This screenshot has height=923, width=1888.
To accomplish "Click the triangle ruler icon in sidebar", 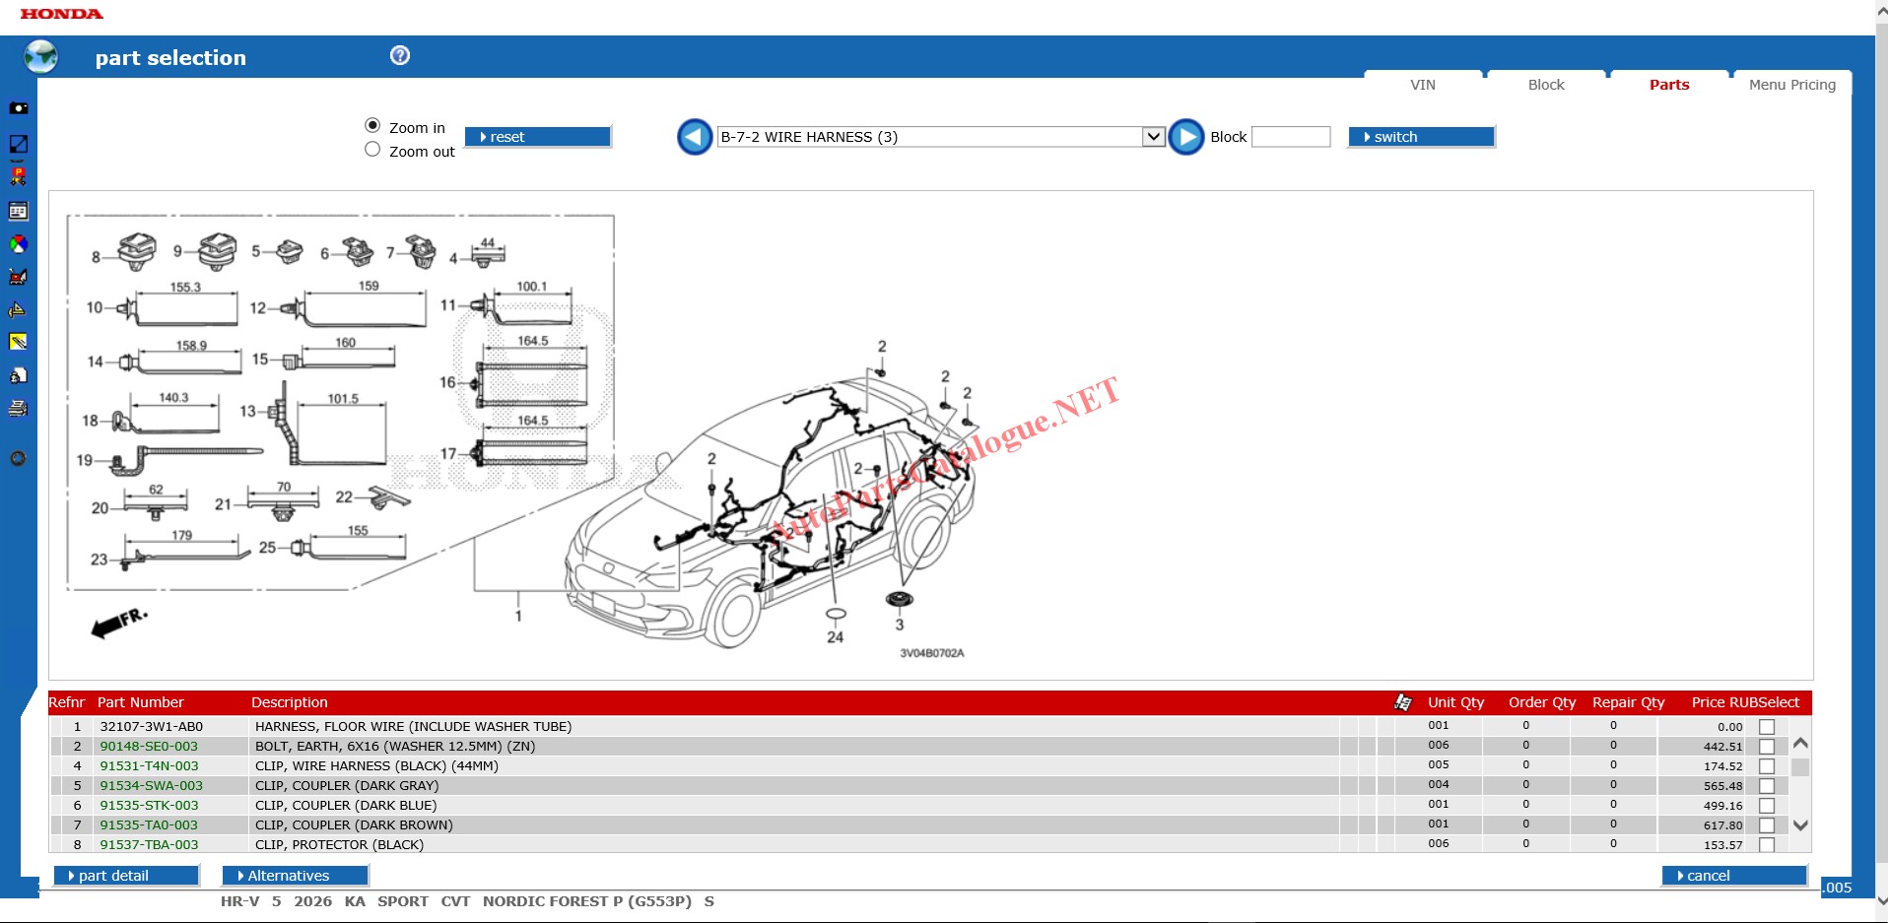I will (x=18, y=310).
